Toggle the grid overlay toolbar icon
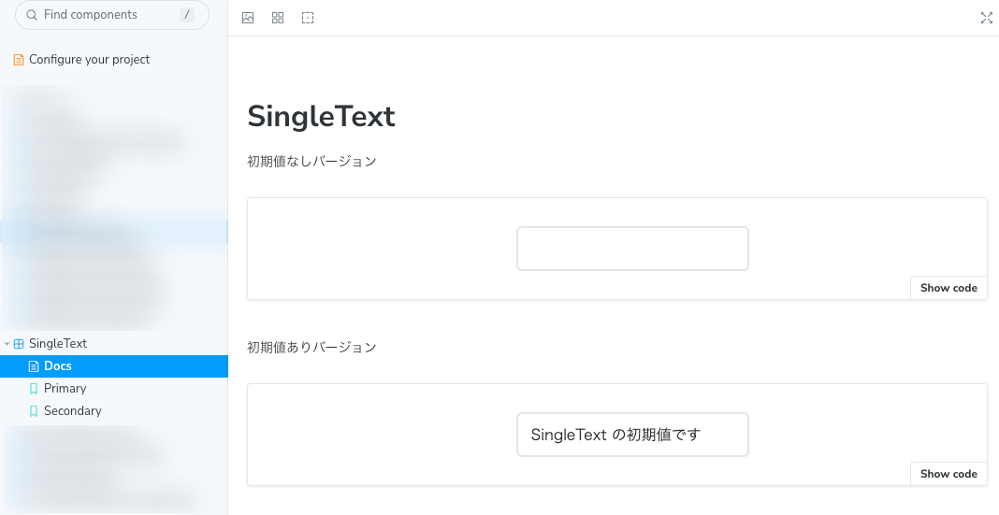 (x=278, y=18)
